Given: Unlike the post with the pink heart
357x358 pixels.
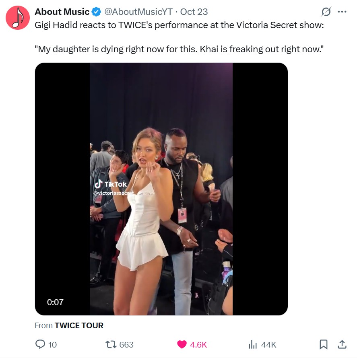Looking at the screenshot, I should click(x=182, y=344).
